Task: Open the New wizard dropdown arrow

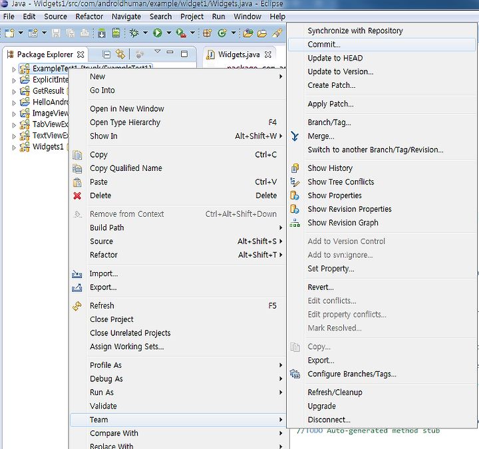Action: pyautogui.click(x=21, y=33)
